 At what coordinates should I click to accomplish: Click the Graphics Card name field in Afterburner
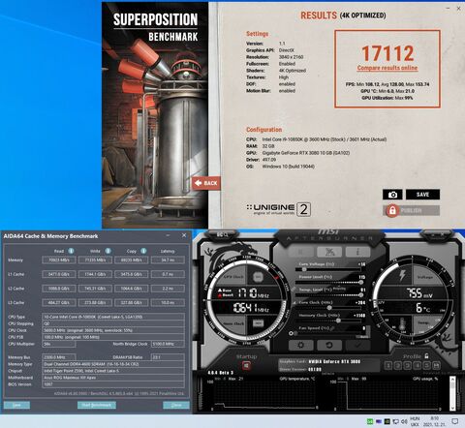(x=334, y=361)
